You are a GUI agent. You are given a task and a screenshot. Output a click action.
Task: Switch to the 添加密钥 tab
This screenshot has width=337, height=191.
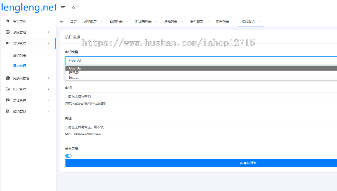pos(248,21)
